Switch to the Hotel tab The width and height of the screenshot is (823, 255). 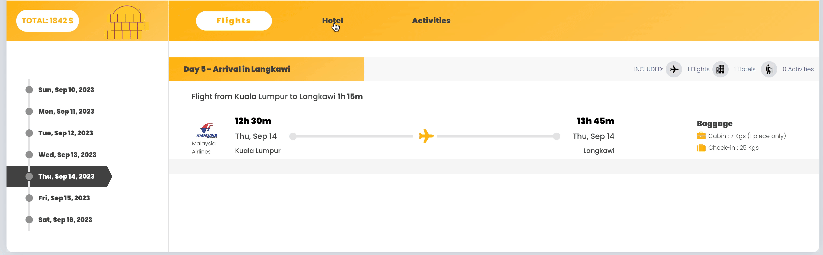point(332,21)
